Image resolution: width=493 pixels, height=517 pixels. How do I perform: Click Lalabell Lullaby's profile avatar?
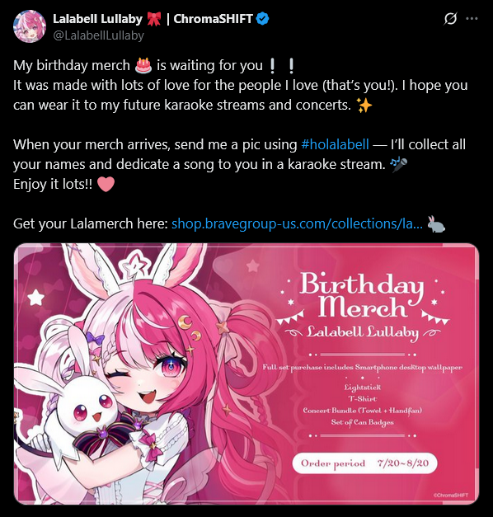tap(30, 26)
